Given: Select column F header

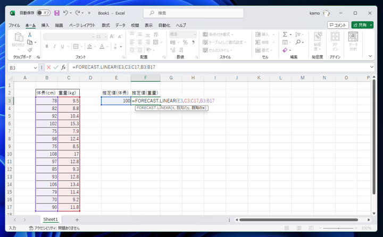Looking at the screenshot, I should [x=145, y=78].
